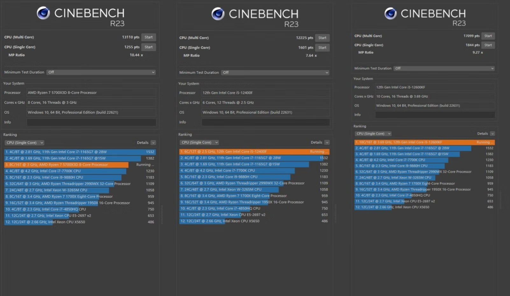Select Threadripper 1950X row in Ryzen window

click(79, 203)
